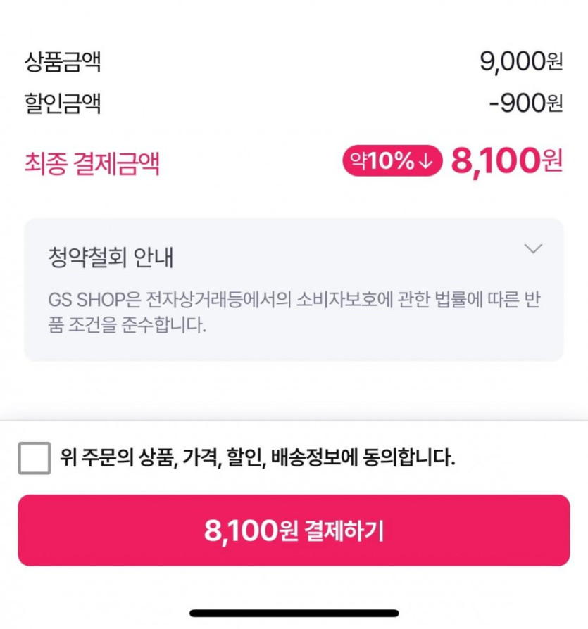Tap the 전자상거래등에서의 text in notice

pos(235,300)
